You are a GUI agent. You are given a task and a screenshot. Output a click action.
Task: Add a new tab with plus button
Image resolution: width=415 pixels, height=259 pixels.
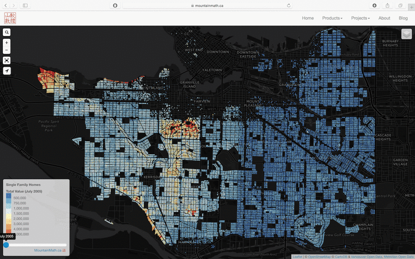point(412,7)
